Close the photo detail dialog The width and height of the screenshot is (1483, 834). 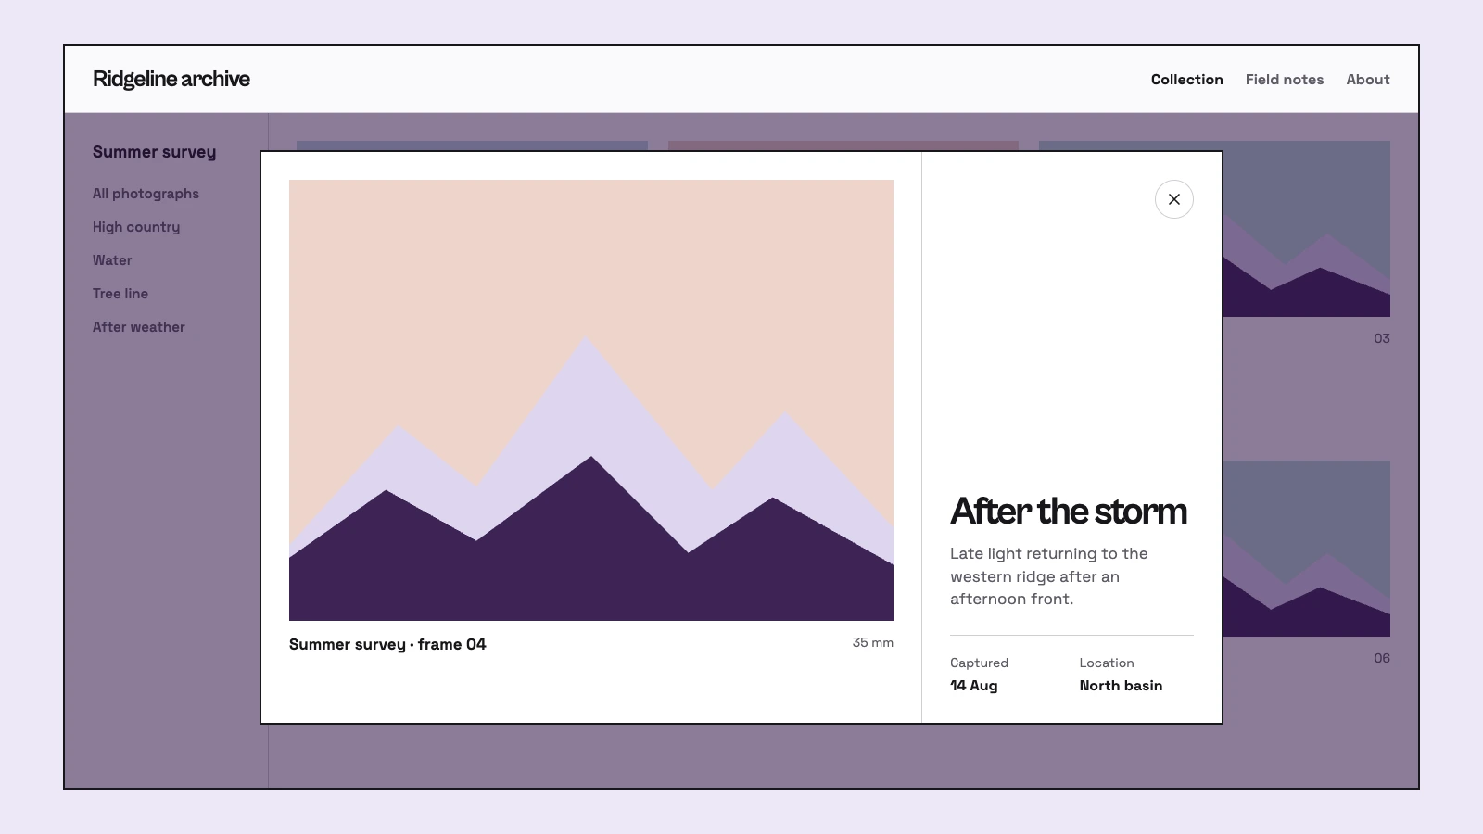point(1174,199)
